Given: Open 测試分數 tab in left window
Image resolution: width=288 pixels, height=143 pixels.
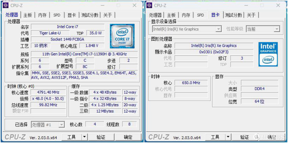Looking at the screenshot, I should tap(90, 15).
